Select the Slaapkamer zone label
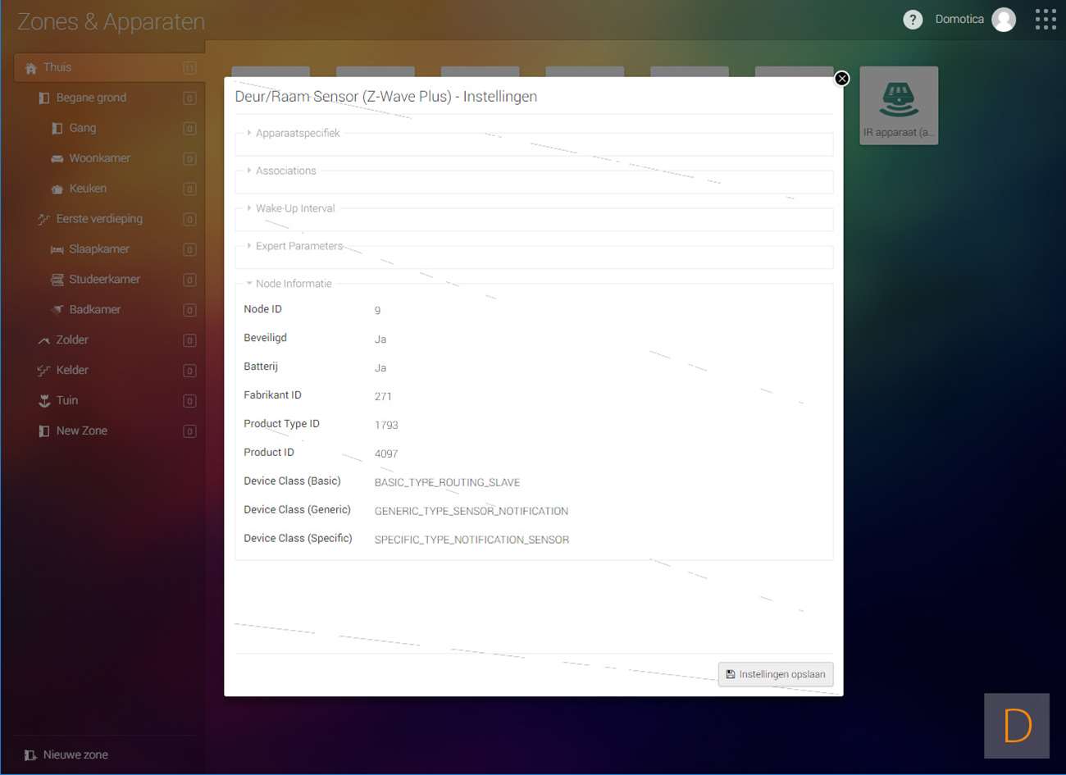Viewport: 1066px width, 775px height. pos(99,250)
